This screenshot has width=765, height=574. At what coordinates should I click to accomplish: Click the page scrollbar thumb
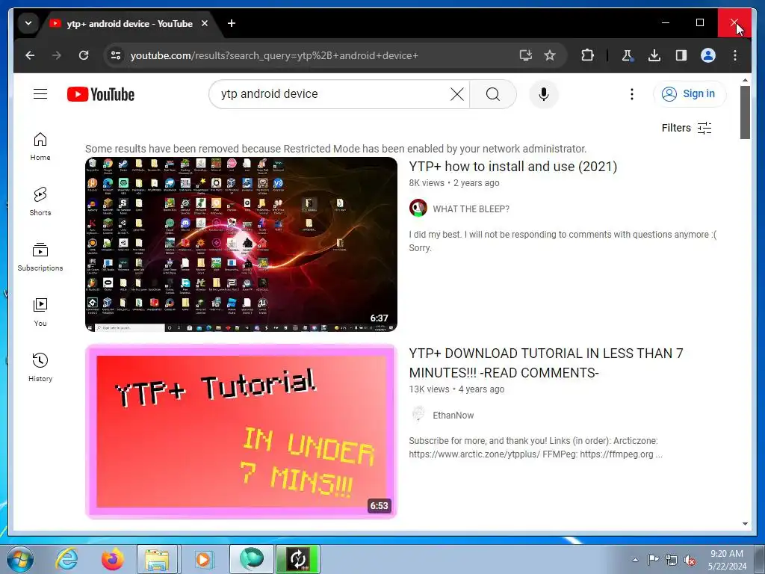click(745, 112)
